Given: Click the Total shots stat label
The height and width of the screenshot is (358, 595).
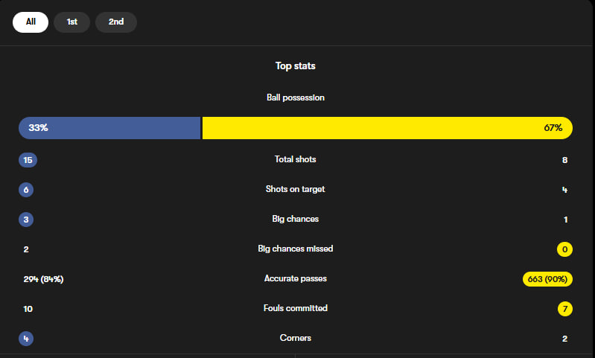Looking at the screenshot, I should tap(296, 159).
